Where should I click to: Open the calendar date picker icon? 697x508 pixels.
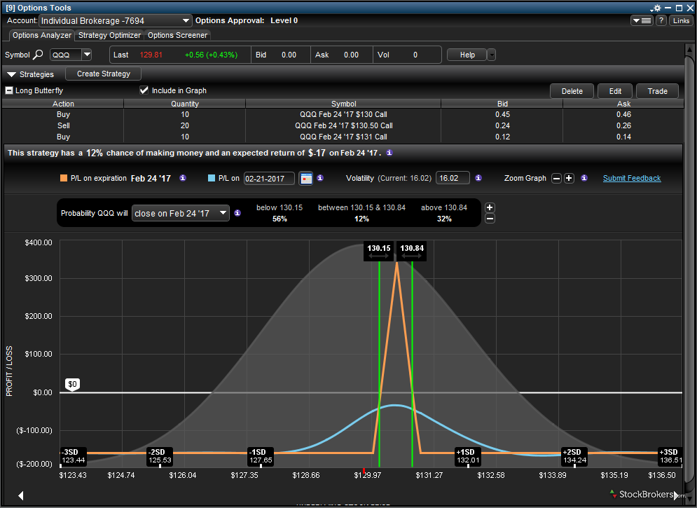(x=306, y=178)
